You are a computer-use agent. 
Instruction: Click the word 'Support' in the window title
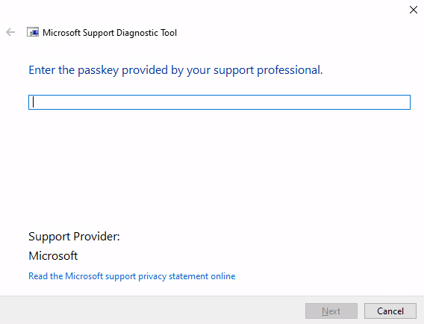(99, 33)
